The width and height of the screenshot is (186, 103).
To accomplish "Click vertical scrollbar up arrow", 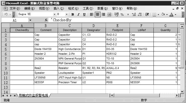I will 182,26.
